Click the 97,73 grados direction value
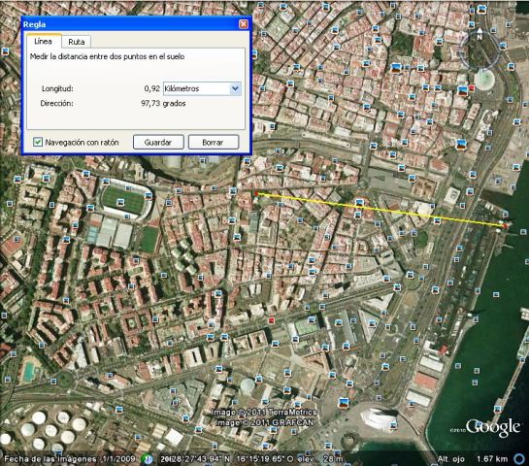This screenshot has width=529, height=466. click(163, 103)
